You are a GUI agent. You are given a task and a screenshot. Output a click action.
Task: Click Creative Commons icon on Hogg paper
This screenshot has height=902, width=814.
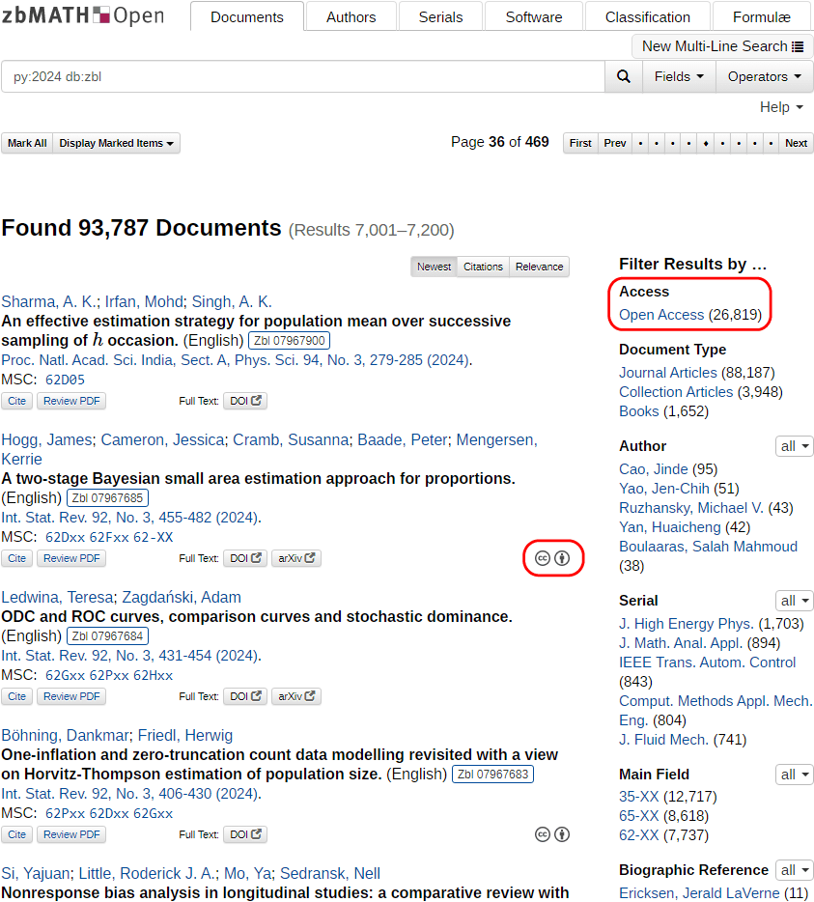point(543,558)
